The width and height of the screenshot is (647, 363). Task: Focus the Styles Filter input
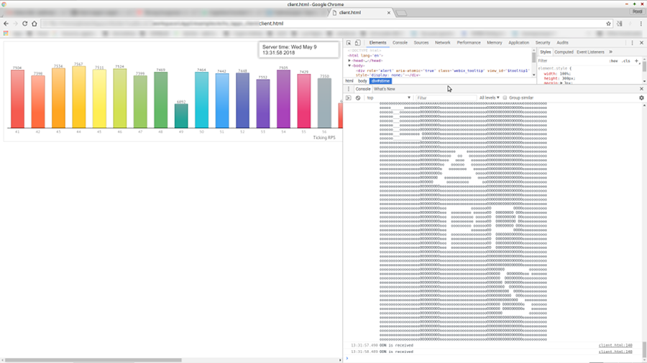(x=573, y=61)
